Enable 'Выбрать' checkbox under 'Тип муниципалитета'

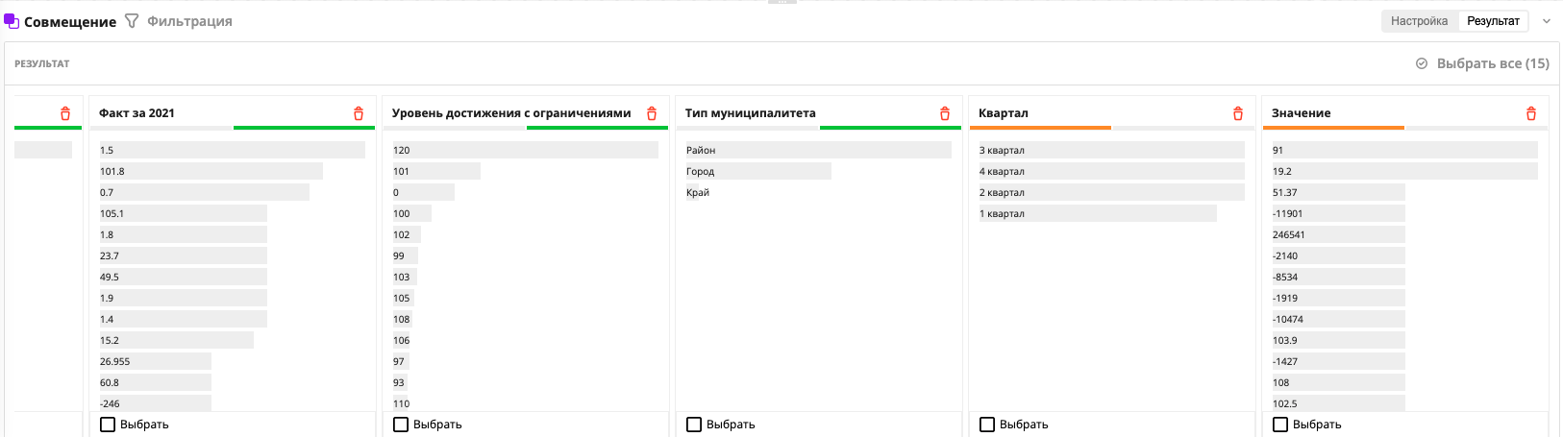(x=694, y=425)
